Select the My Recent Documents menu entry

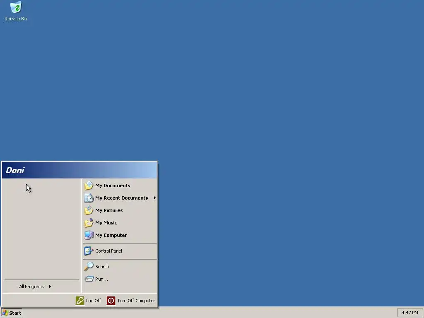(x=120, y=198)
